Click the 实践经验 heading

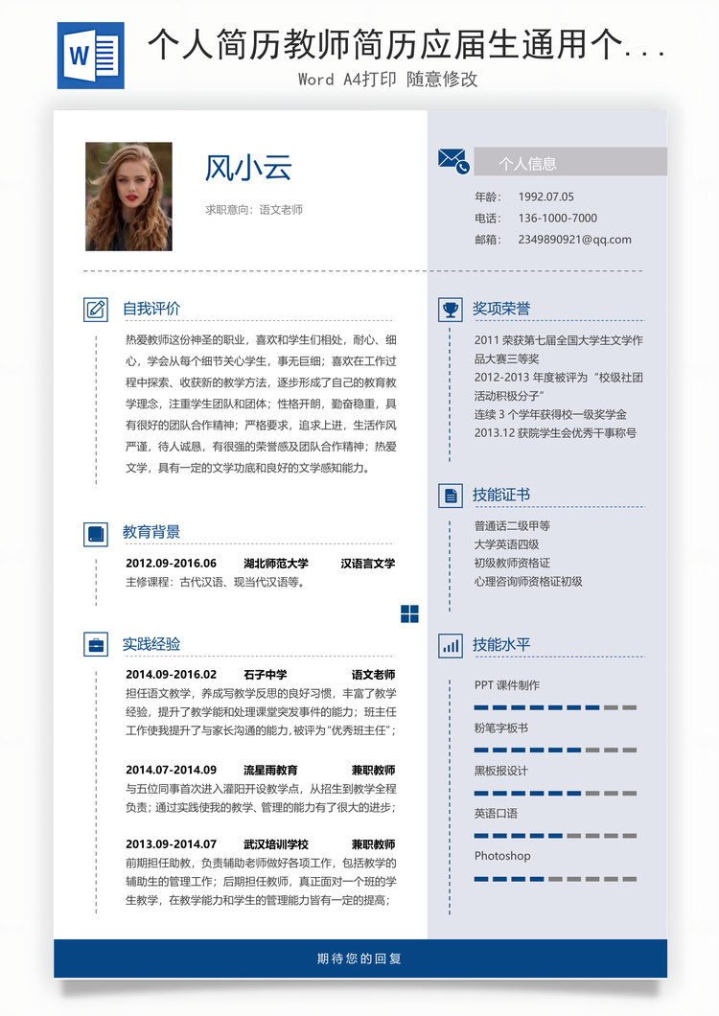point(151,644)
